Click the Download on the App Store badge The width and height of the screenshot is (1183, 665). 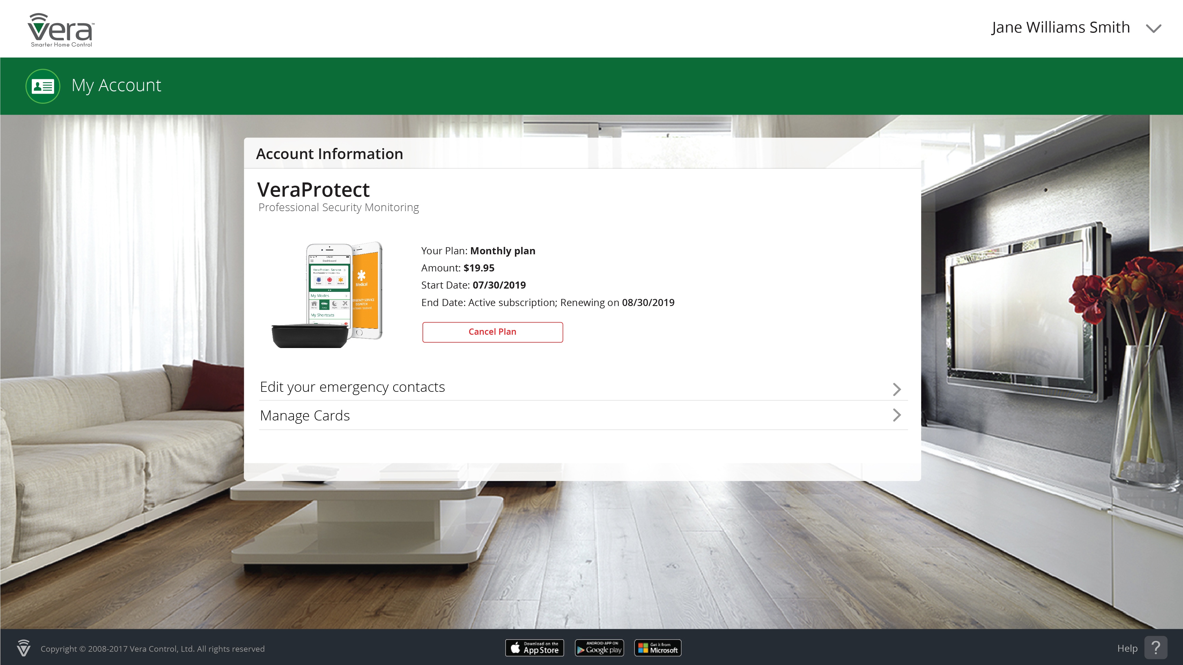click(535, 648)
